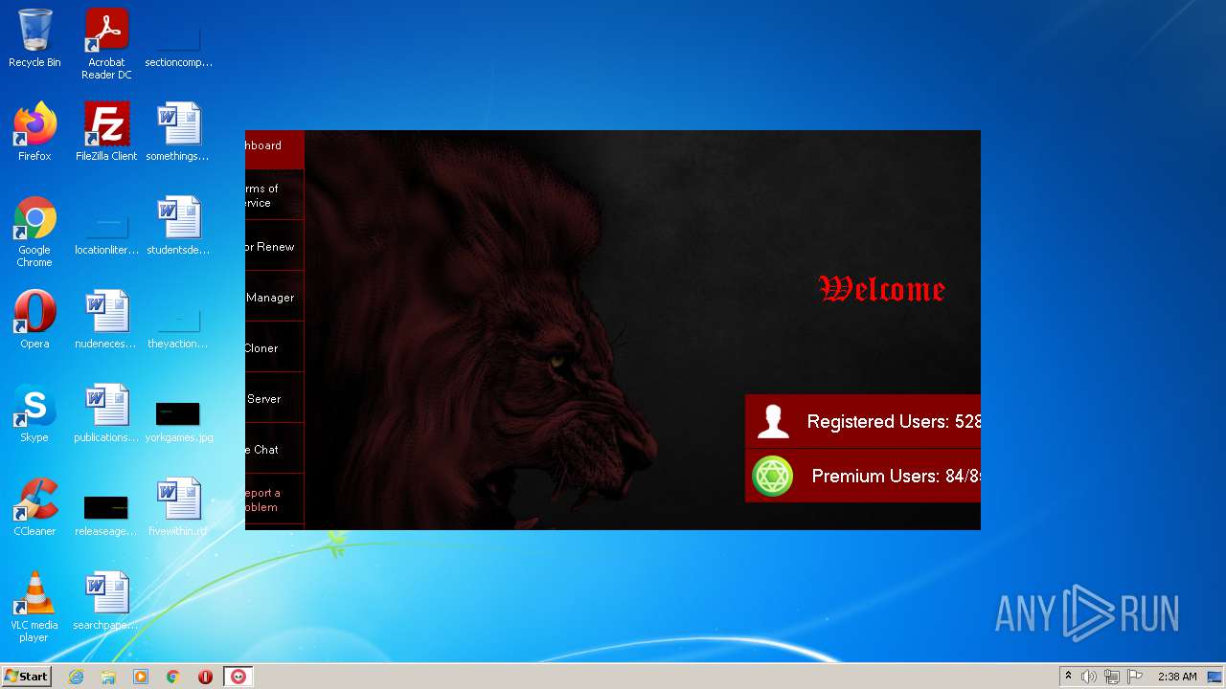Launch FileZilla Client shortcut
1226x689 pixels.
[x=106, y=132]
